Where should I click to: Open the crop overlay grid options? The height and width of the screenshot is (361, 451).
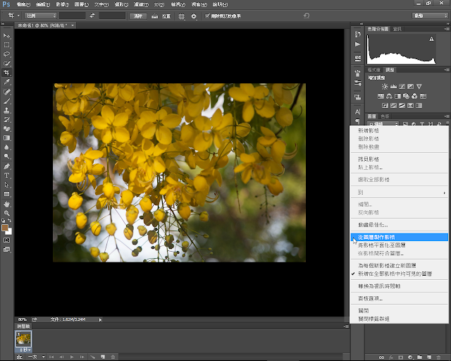(x=182, y=16)
